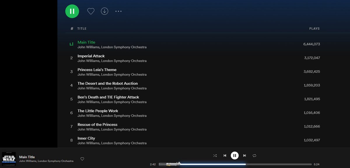The image size is (350, 168).
Task: Click play count 3,172,047
Action: [x=312, y=58]
